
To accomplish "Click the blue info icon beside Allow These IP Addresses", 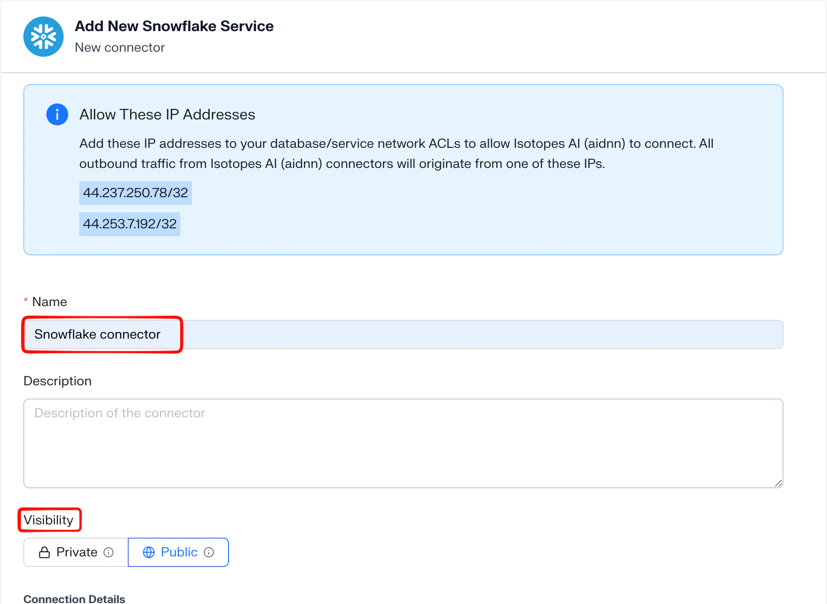I will tap(57, 114).
